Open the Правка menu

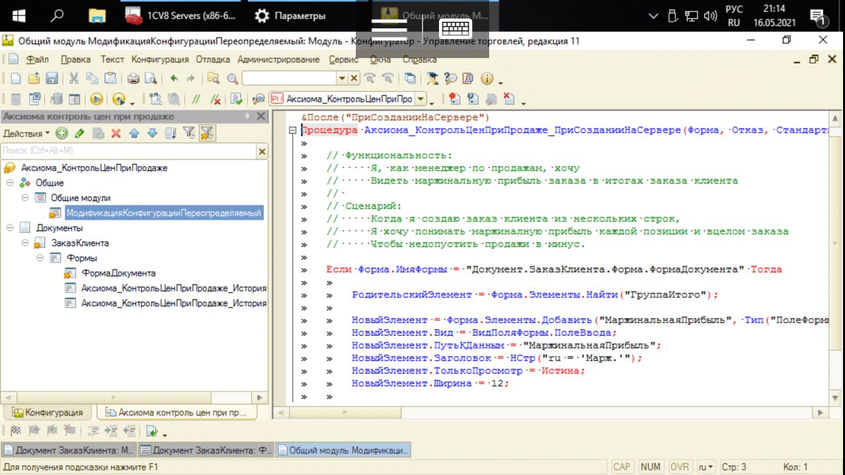[x=75, y=59]
